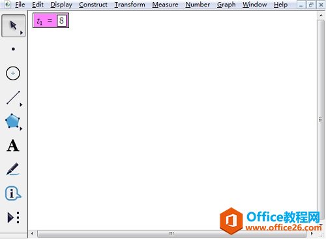
Task: Select the Compass circle tool
Action: (13, 73)
